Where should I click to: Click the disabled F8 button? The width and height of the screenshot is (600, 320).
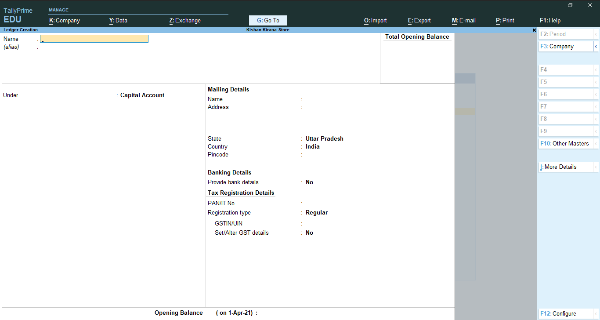click(566, 119)
